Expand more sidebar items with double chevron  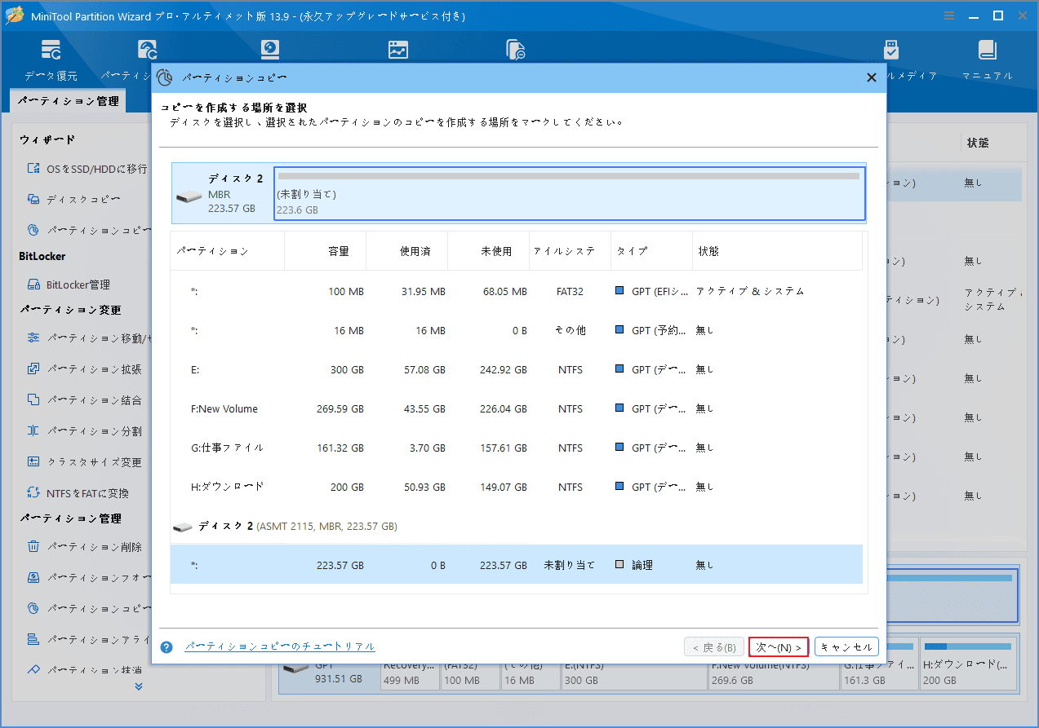coord(139,686)
